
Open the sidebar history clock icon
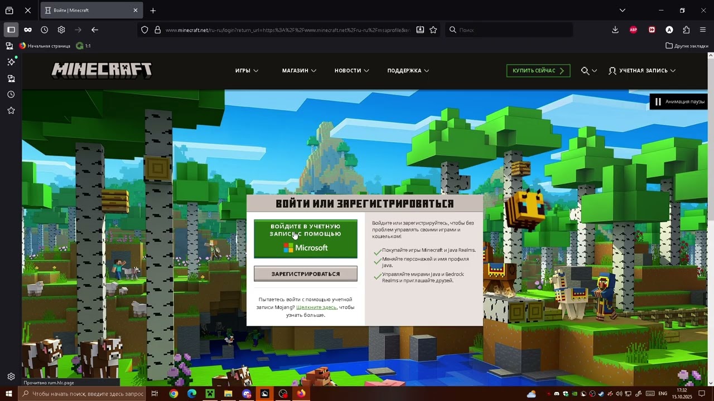(11, 95)
